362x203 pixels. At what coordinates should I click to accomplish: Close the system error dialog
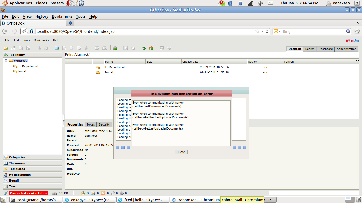point(181,152)
